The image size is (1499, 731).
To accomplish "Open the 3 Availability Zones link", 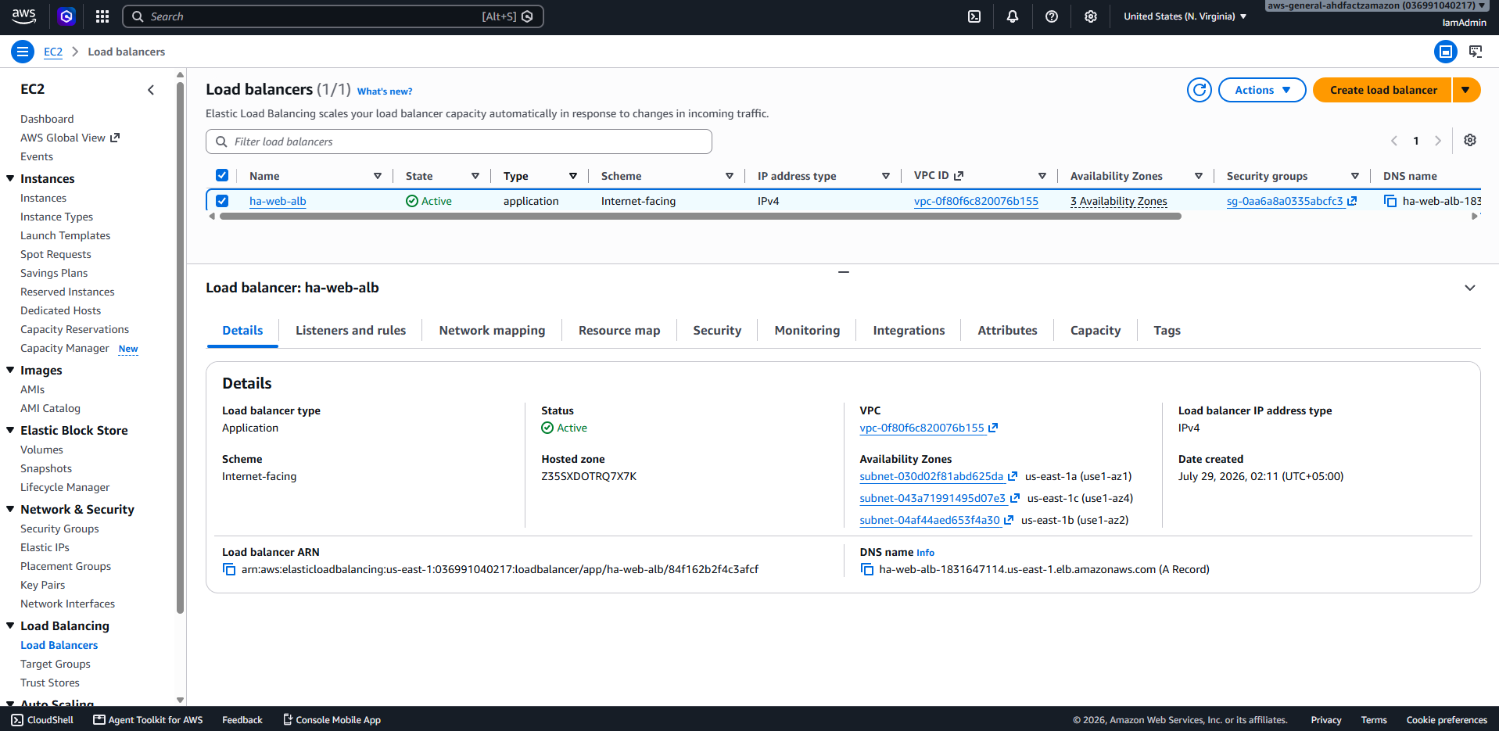I will pyautogui.click(x=1118, y=201).
